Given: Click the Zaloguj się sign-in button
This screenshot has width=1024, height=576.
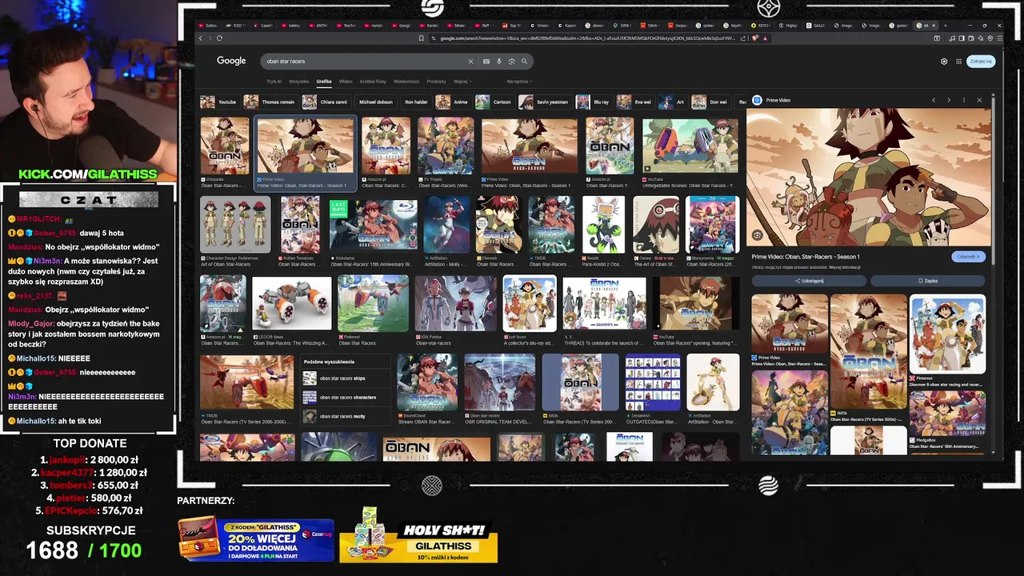Looking at the screenshot, I should point(981,61).
